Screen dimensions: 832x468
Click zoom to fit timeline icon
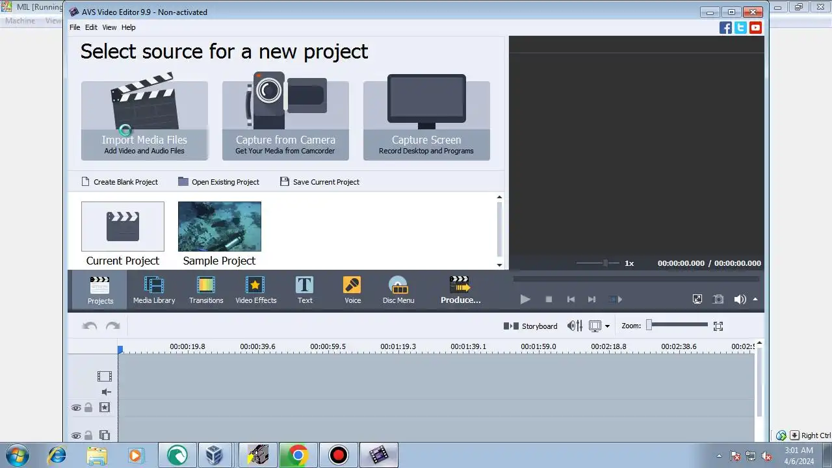click(x=718, y=326)
